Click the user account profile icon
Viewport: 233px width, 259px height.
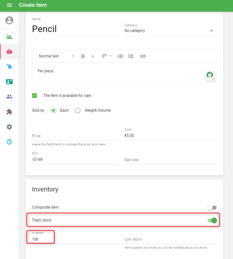[9, 20]
